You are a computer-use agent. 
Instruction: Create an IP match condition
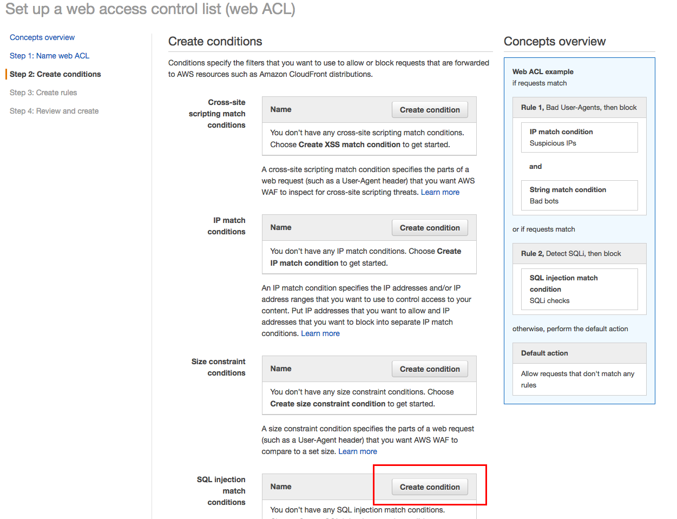430,227
